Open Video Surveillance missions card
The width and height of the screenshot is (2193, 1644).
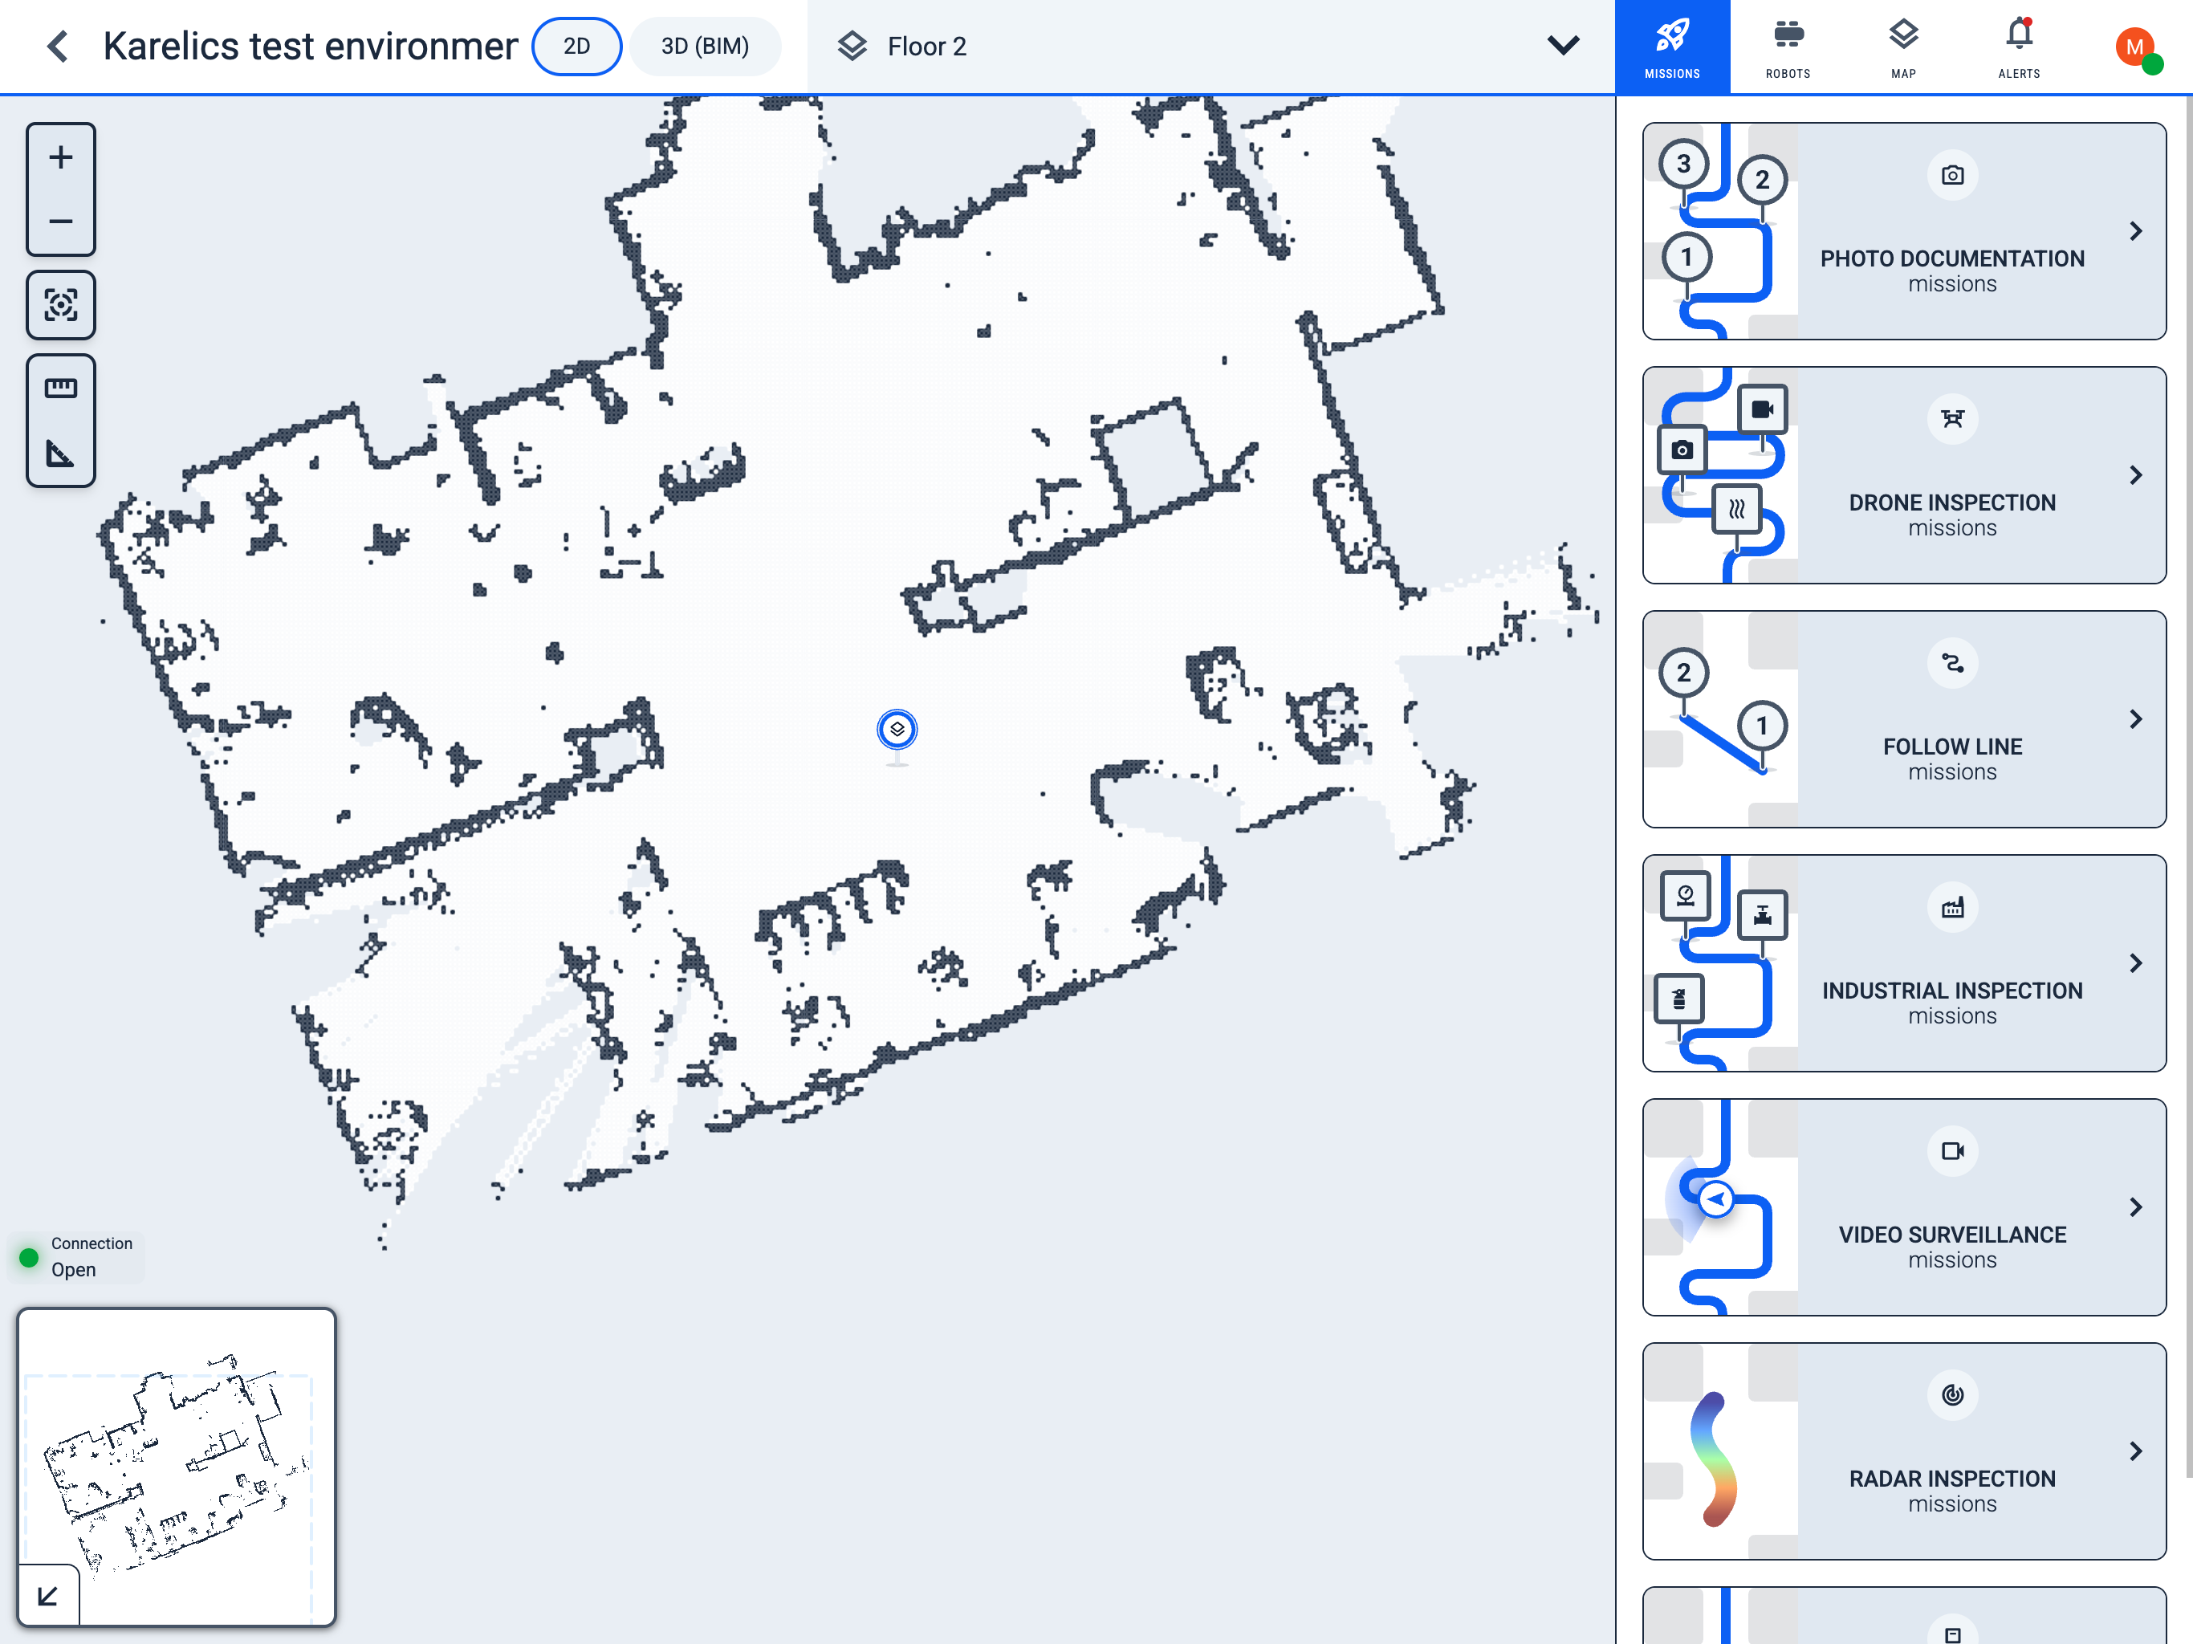point(1903,1207)
